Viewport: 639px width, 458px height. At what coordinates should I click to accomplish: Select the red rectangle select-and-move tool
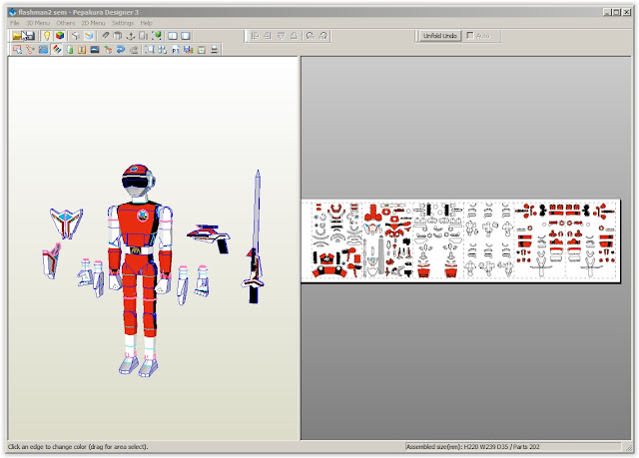tap(17, 50)
